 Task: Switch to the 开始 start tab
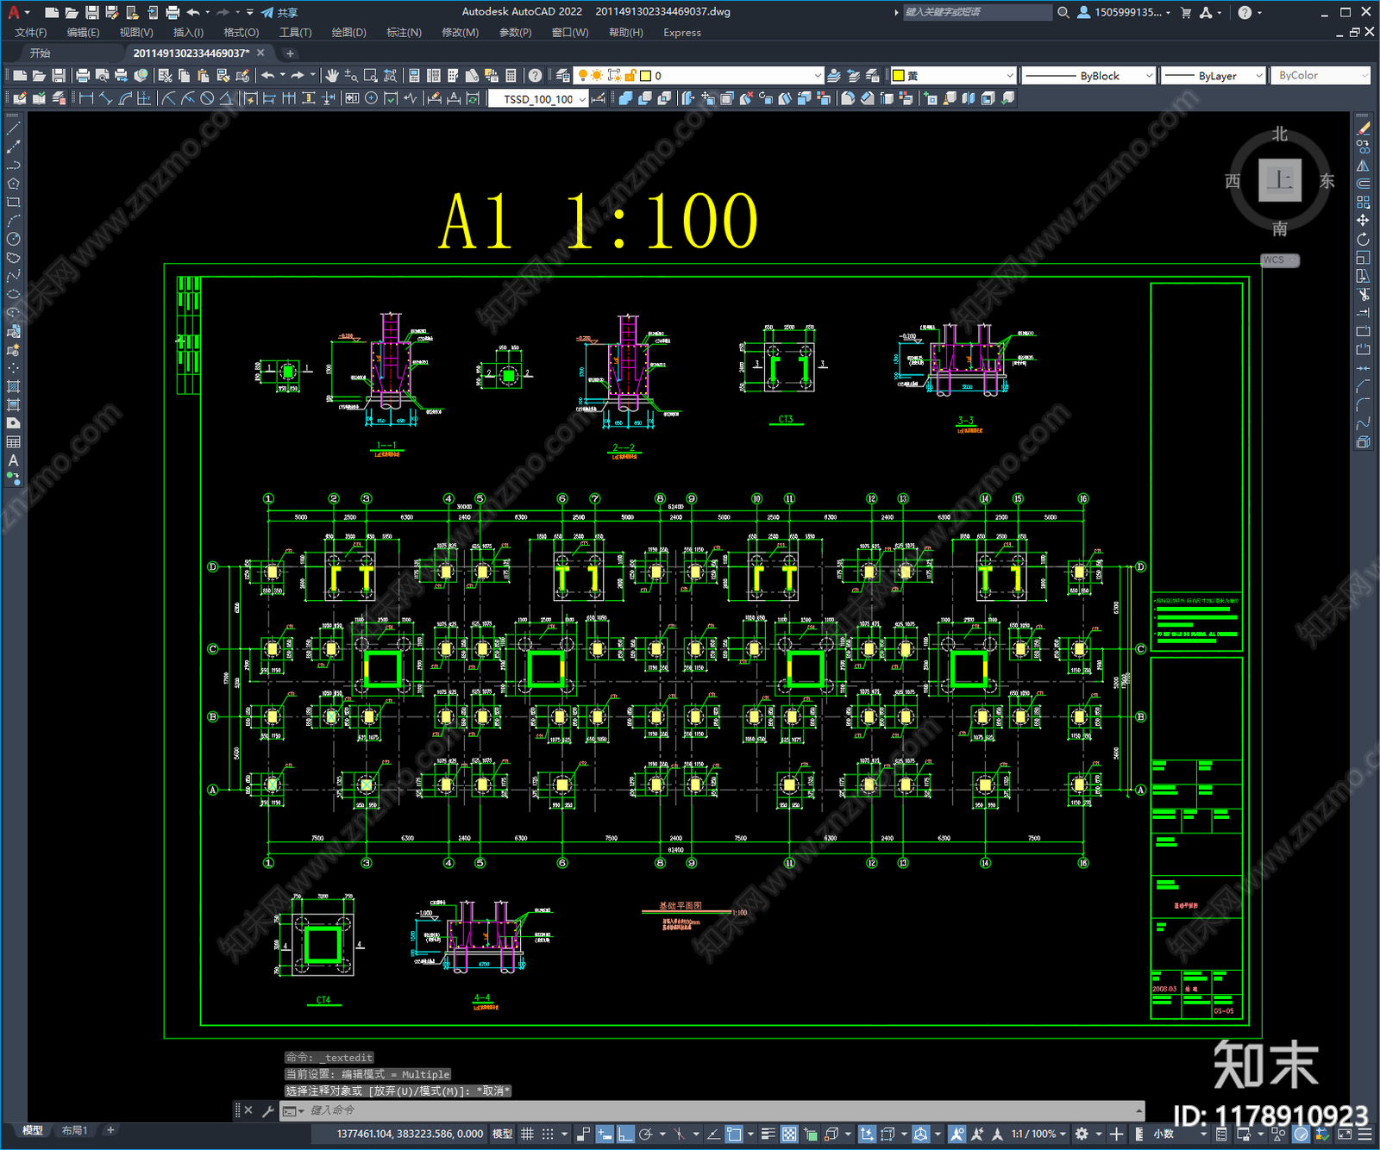(41, 53)
